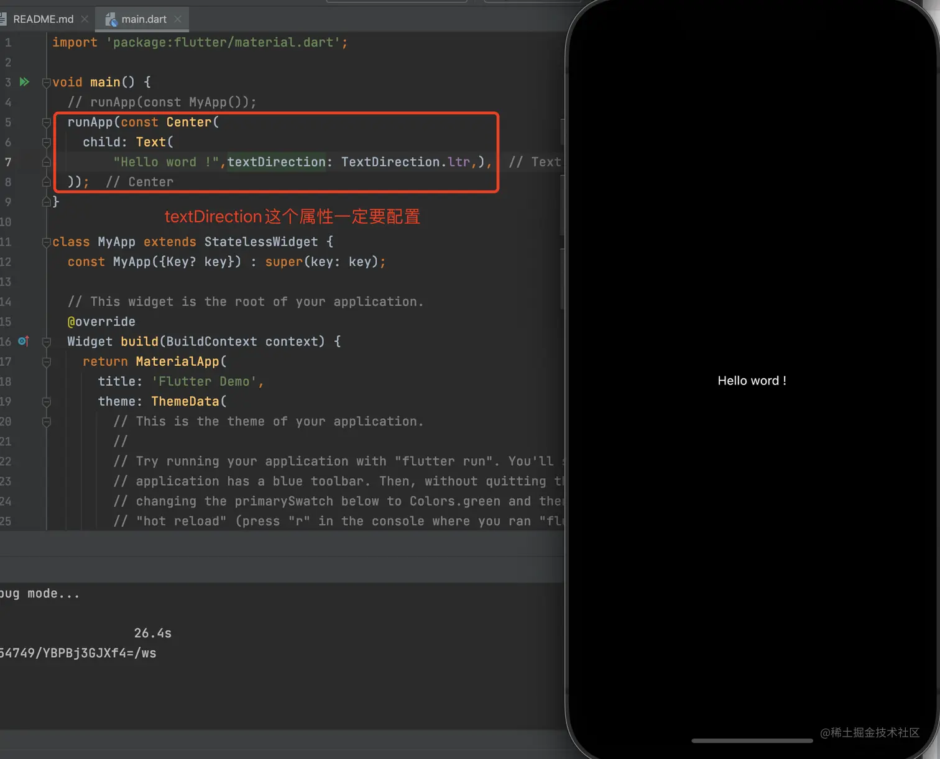Click the // Center closing comment hint
The image size is (940, 759).
pos(140,182)
